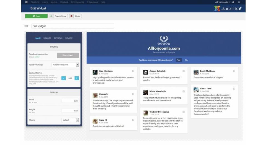Screen dimensions: 268x145
Task: Click Vladimir Procopciuc's avatar
Action: 146,113
